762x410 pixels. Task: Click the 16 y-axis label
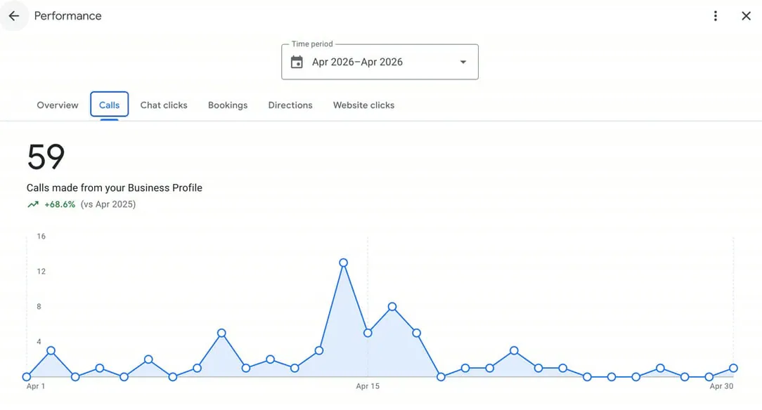click(41, 237)
